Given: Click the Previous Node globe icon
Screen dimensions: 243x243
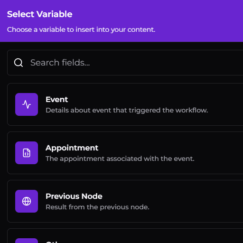Looking at the screenshot, I should pyautogui.click(x=27, y=201).
